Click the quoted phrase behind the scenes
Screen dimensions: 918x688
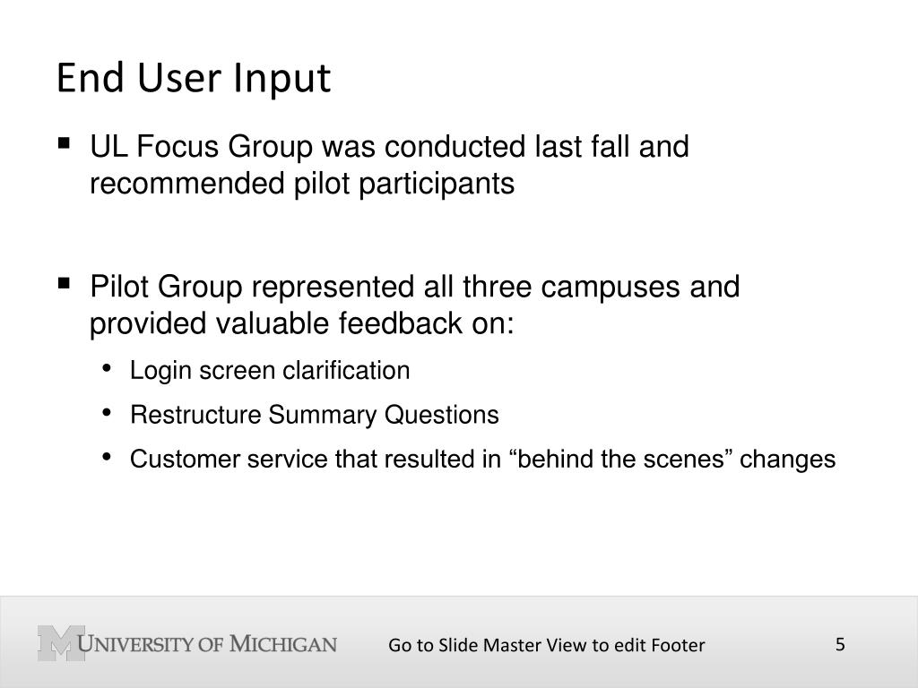pos(622,459)
